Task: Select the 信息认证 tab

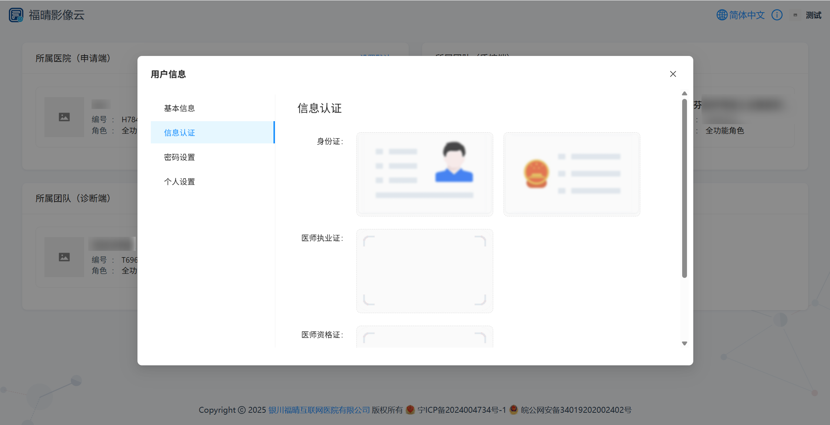Action: tap(179, 133)
